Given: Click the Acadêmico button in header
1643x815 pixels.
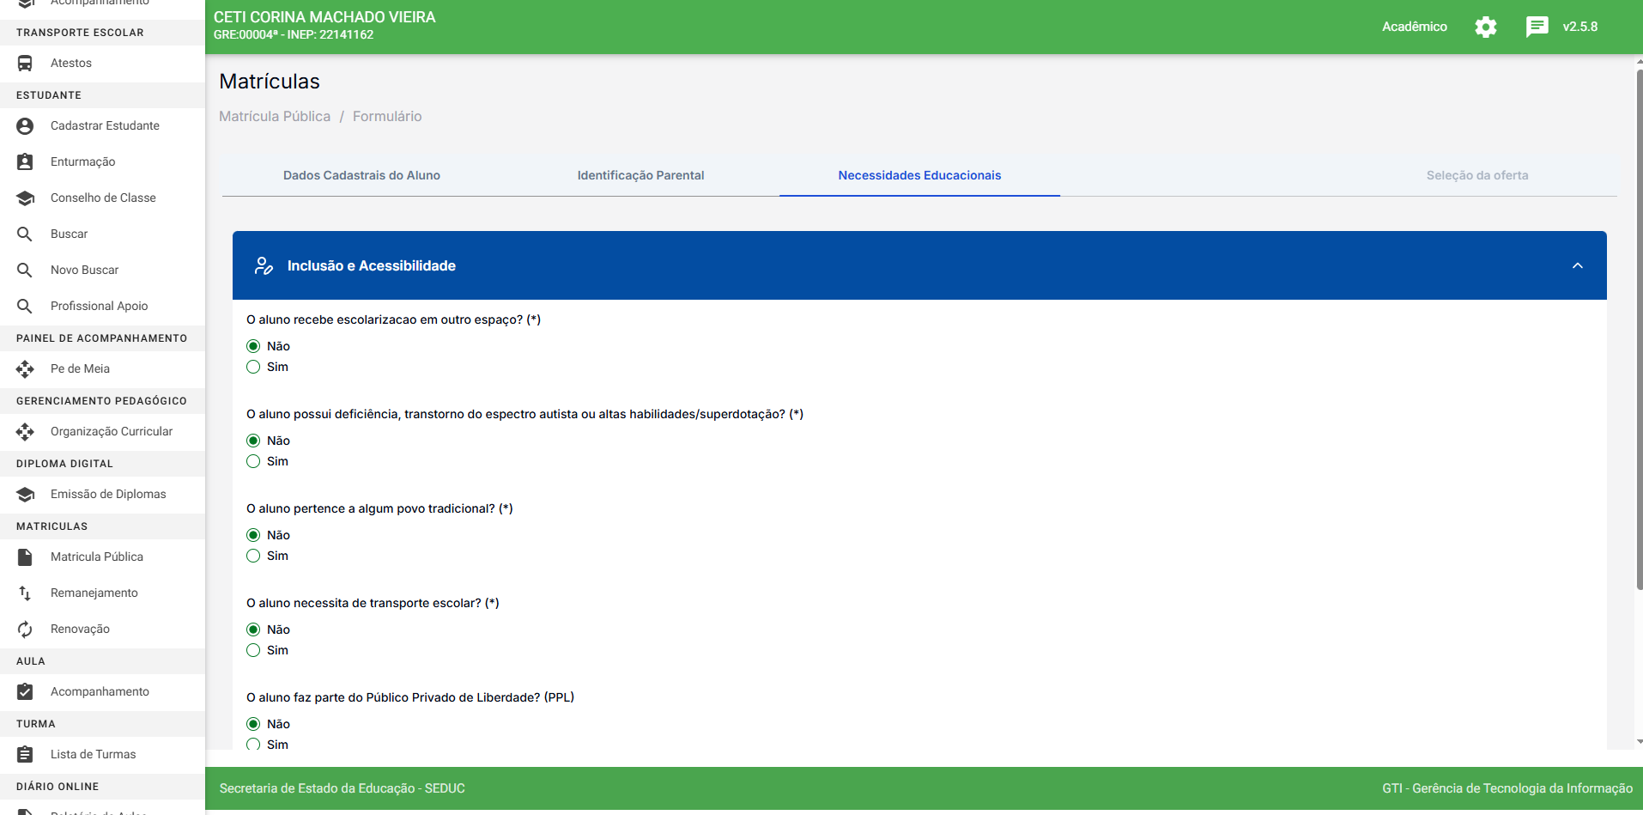Looking at the screenshot, I should [x=1414, y=27].
